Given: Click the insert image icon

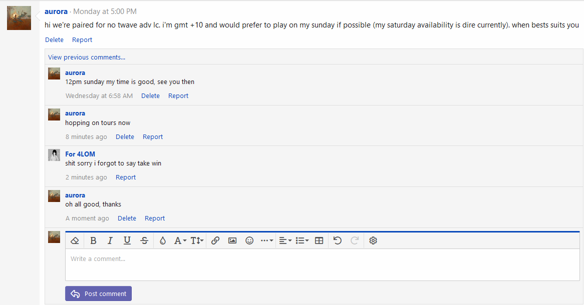Looking at the screenshot, I should coord(232,240).
